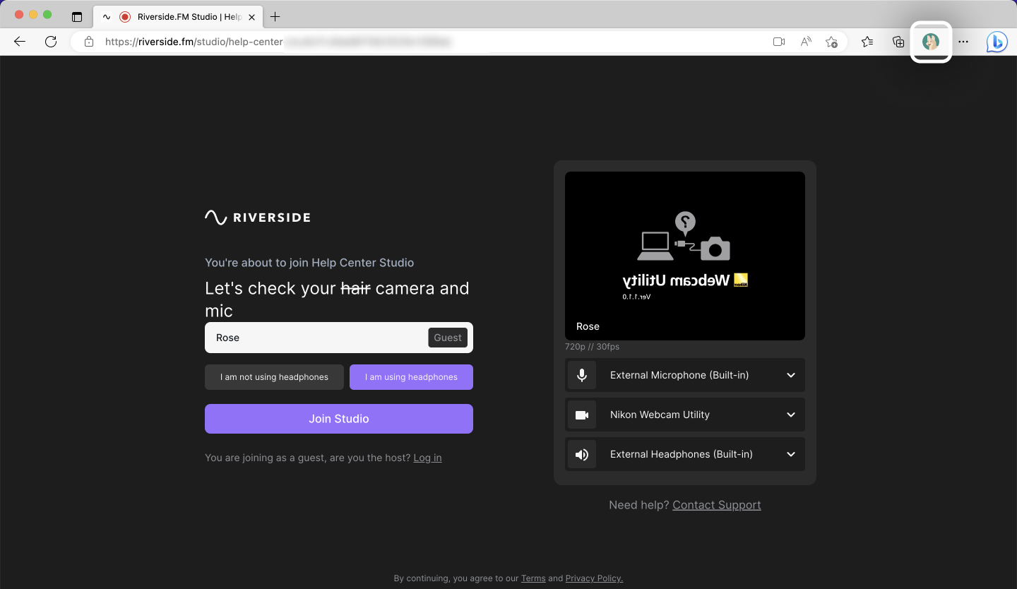
Task: Open the Terms link
Action: point(533,578)
